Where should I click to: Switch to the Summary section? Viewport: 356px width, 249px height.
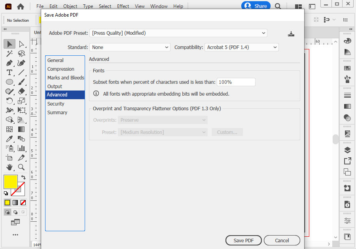[57, 113]
